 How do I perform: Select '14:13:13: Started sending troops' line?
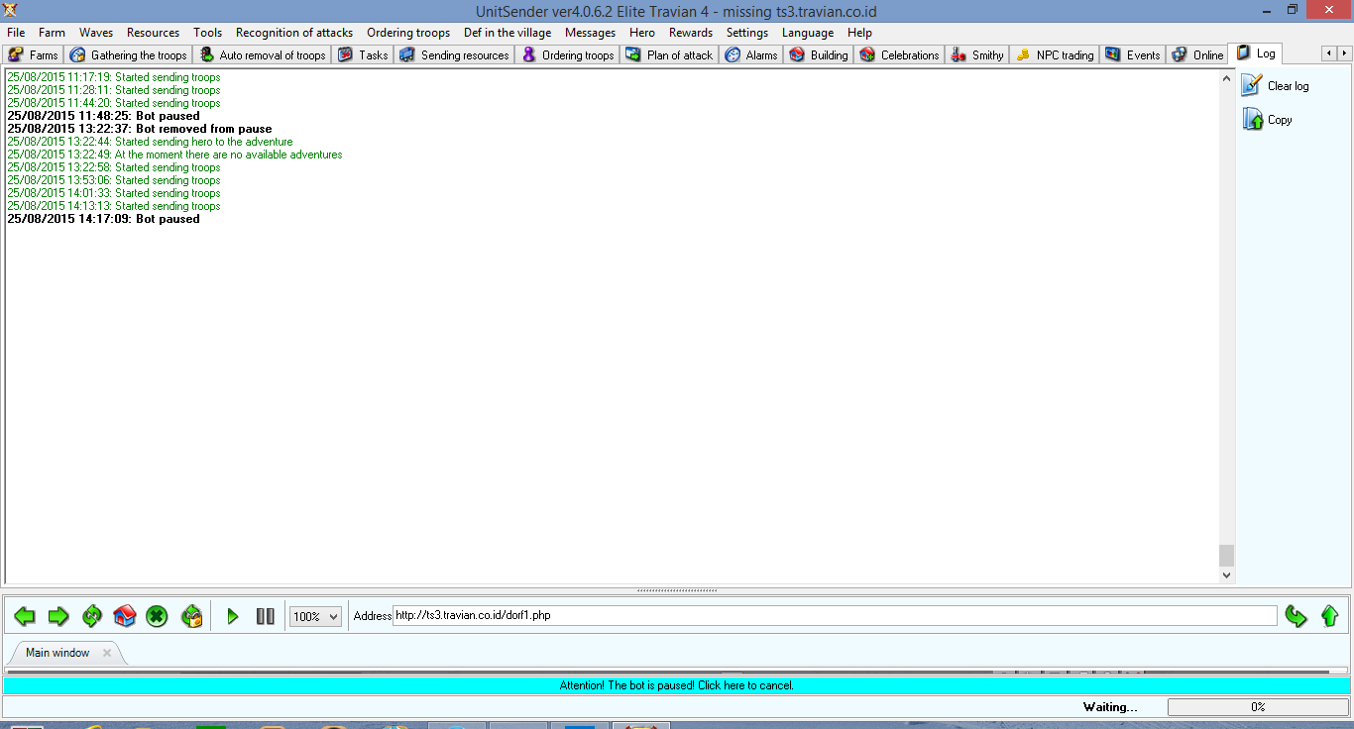114,206
